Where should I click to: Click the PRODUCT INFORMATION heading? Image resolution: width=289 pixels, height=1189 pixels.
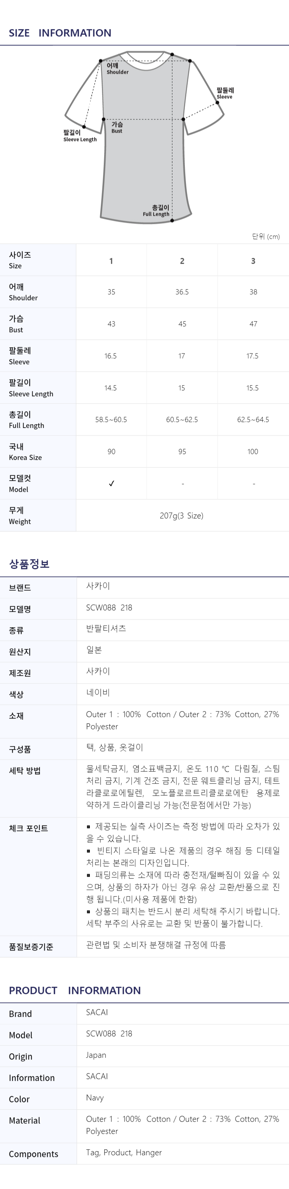click(74, 990)
